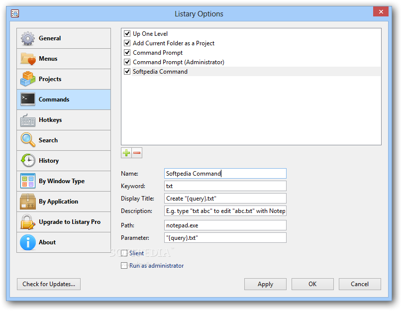Image resolution: width=402 pixels, height=311 pixels.
Task: Toggle Command Prompt (Administrator) checkbox
Action: click(x=127, y=62)
